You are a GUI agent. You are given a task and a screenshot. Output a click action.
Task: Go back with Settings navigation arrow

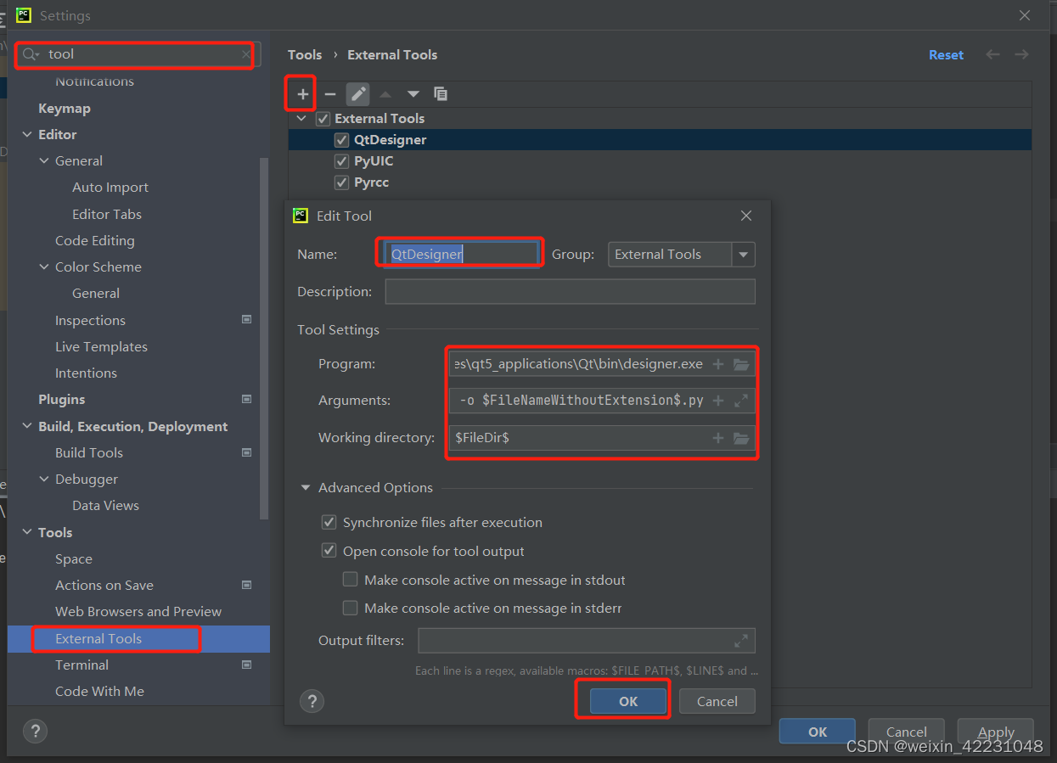[x=992, y=54]
